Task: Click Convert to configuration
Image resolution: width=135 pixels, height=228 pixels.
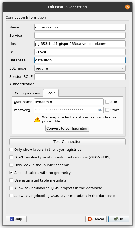Action: pyautogui.click(x=67, y=128)
